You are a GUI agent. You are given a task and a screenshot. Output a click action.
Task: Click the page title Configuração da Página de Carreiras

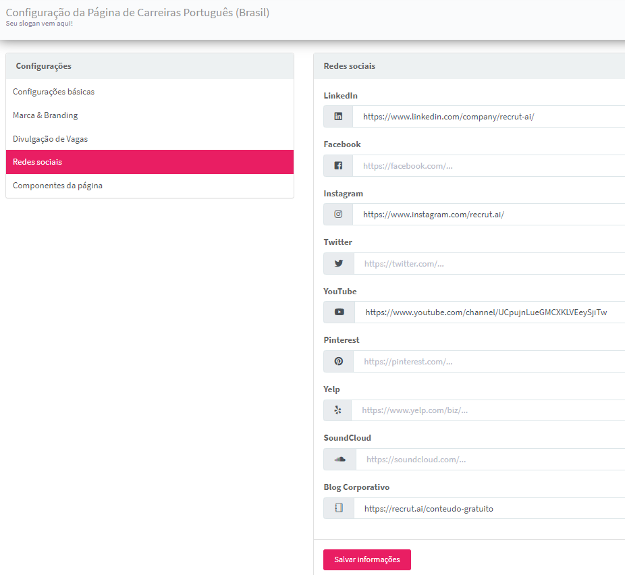pyautogui.click(x=138, y=13)
